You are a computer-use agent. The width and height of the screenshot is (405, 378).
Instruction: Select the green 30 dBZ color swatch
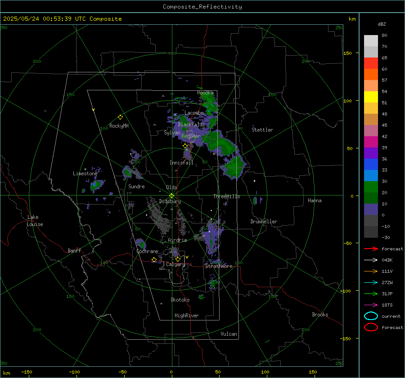point(371,187)
